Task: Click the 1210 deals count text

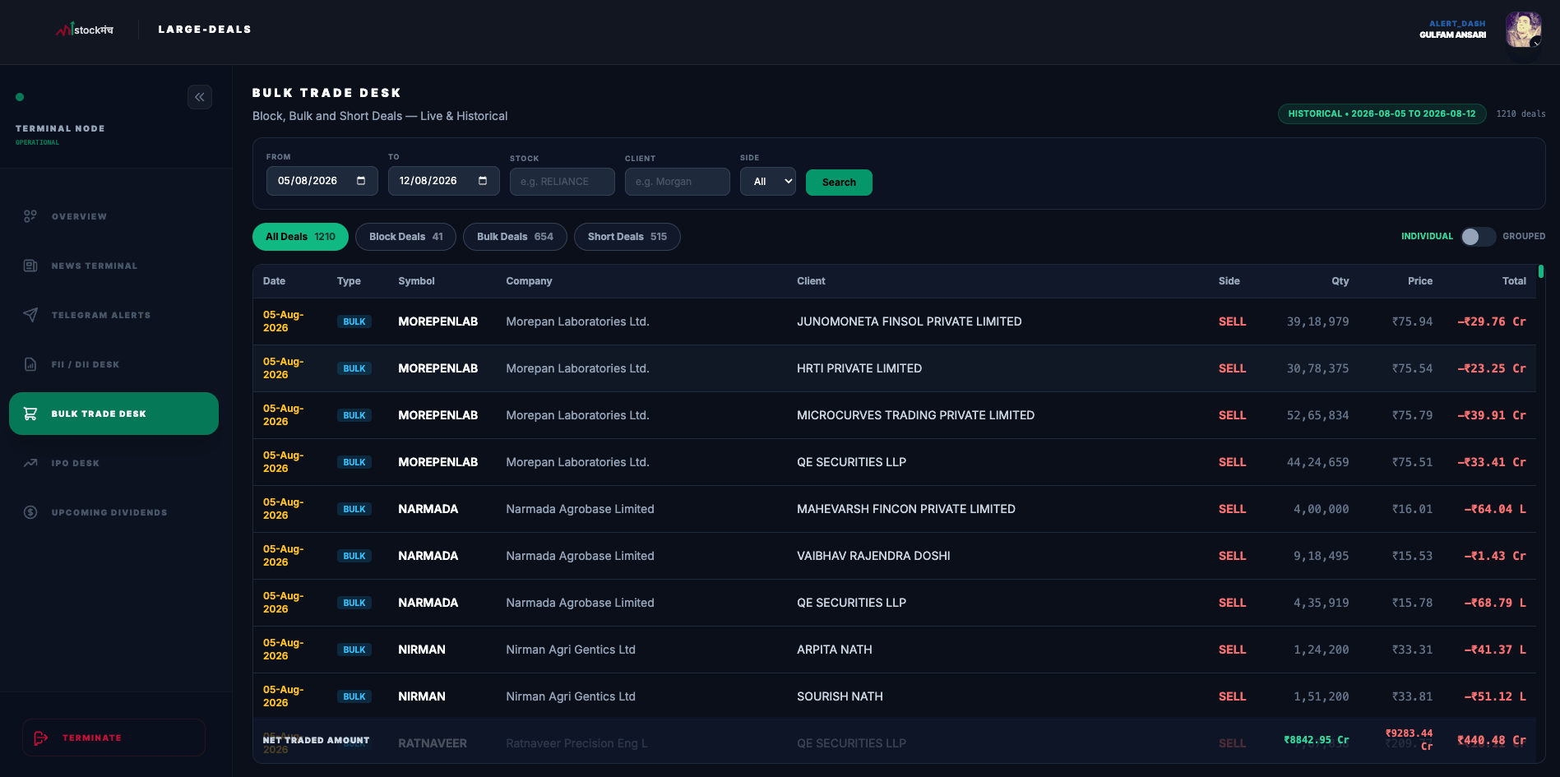Action: [1521, 114]
